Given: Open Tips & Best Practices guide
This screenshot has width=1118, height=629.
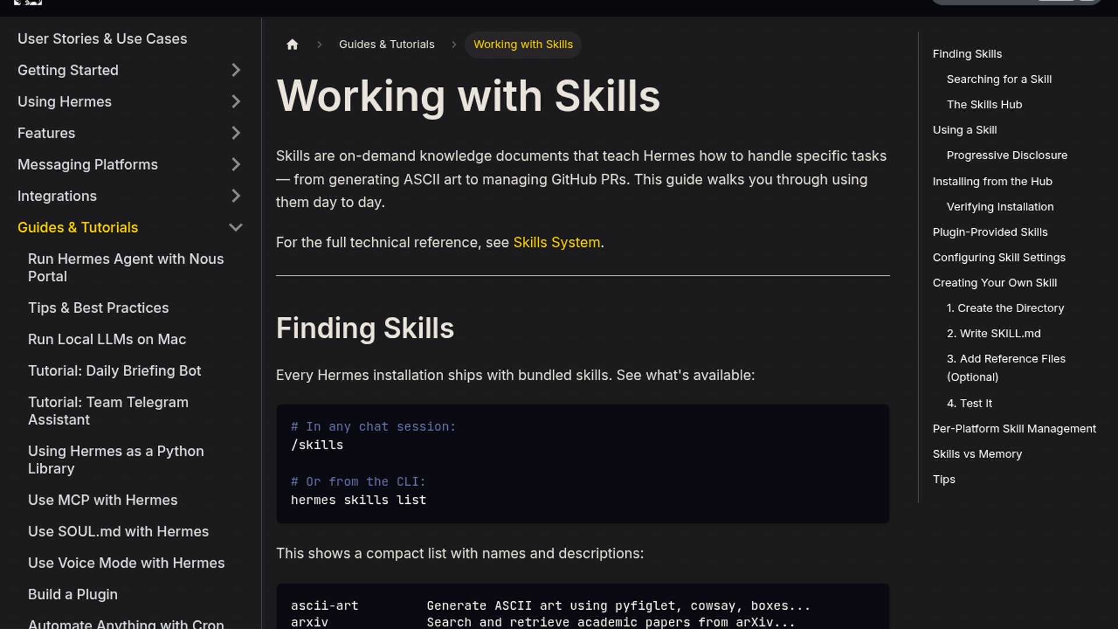Looking at the screenshot, I should click(98, 308).
